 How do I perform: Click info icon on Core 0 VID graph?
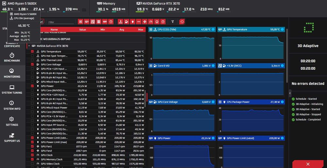tap(213, 66)
